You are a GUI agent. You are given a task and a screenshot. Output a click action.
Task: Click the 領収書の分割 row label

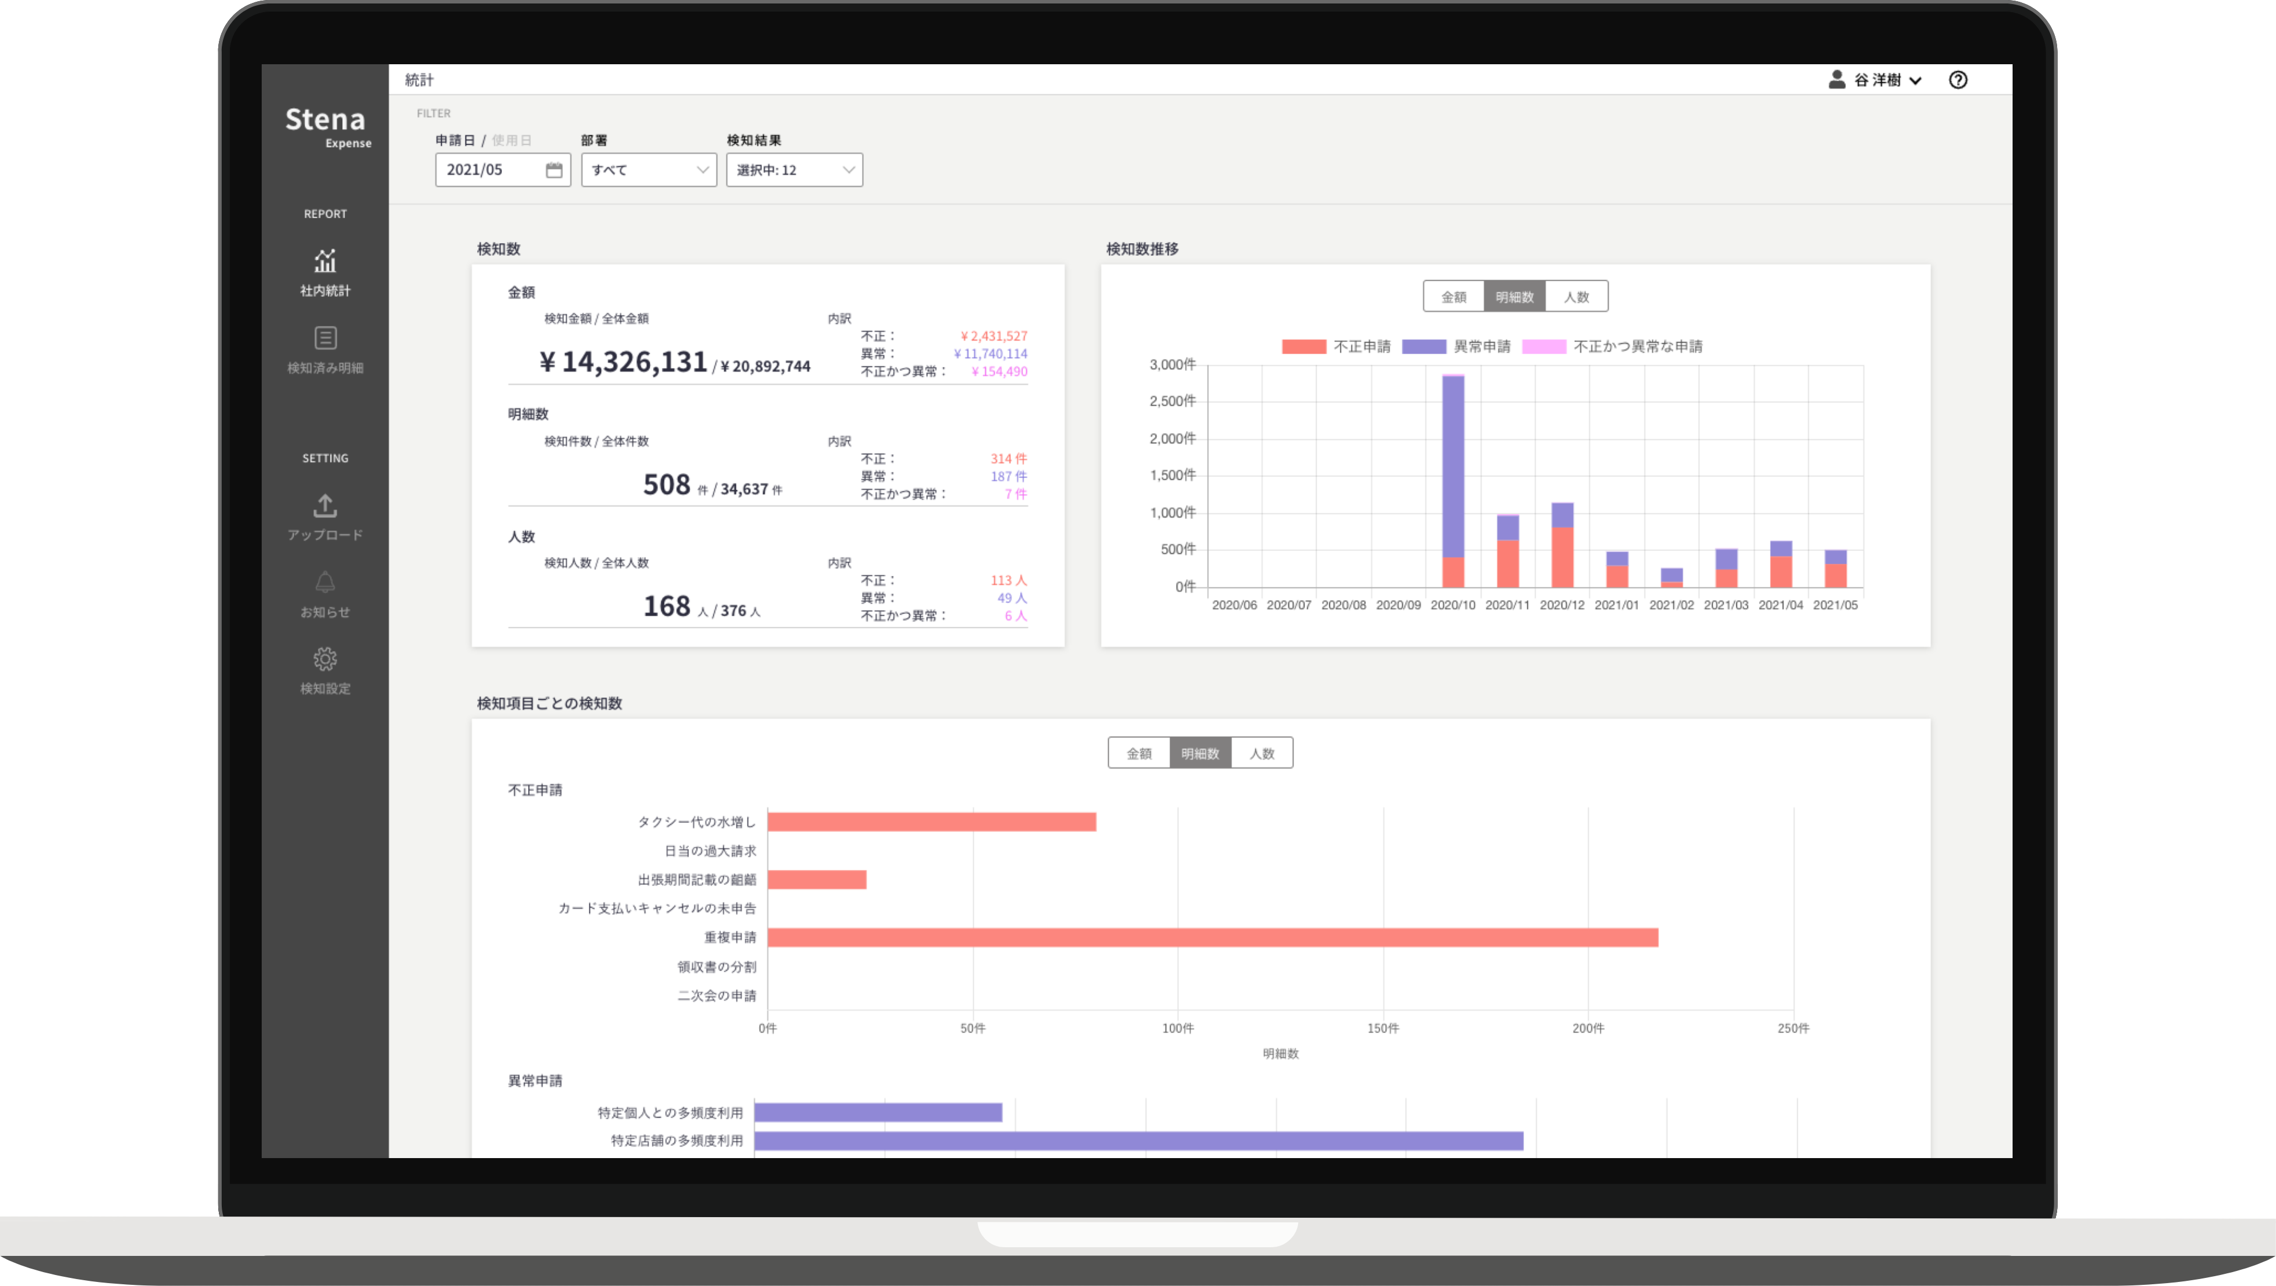pyautogui.click(x=717, y=967)
